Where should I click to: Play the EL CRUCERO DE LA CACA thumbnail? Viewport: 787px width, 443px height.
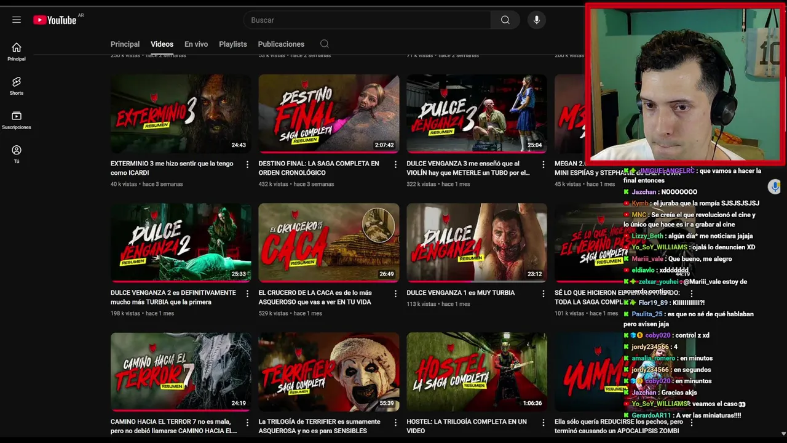click(x=329, y=243)
